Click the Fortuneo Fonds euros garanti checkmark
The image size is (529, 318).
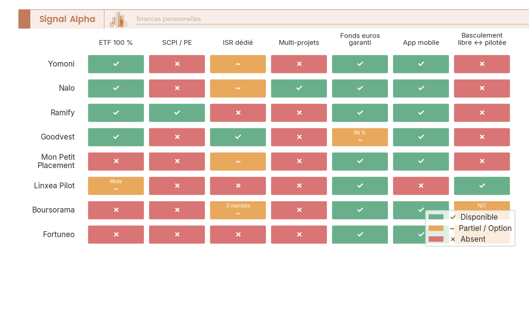(x=360, y=234)
